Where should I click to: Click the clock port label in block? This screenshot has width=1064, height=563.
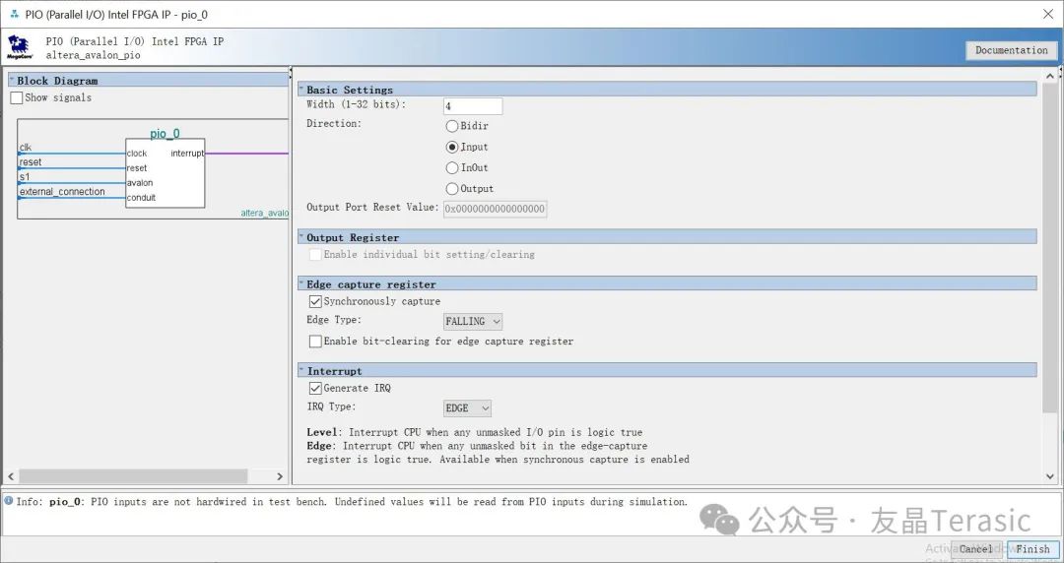coord(136,154)
